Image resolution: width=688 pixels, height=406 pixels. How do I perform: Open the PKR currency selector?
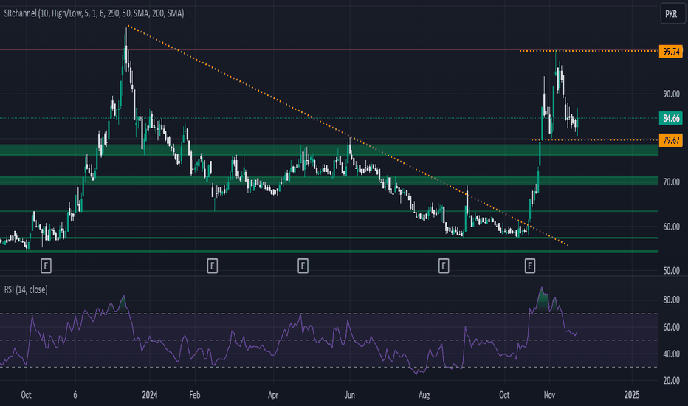(672, 13)
